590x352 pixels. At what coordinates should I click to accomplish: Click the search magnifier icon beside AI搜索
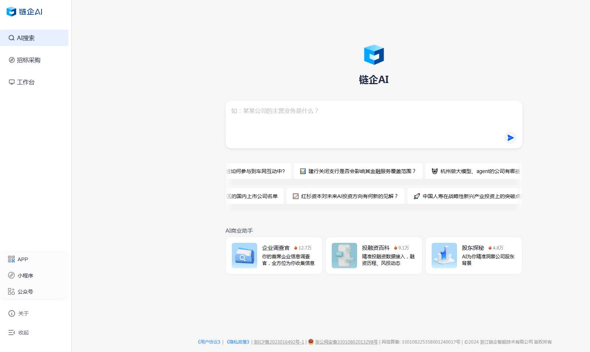pyautogui.click(x=11, y=38)
